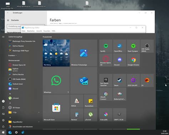Open µTorrent in the app list

(x=24, y=98)
